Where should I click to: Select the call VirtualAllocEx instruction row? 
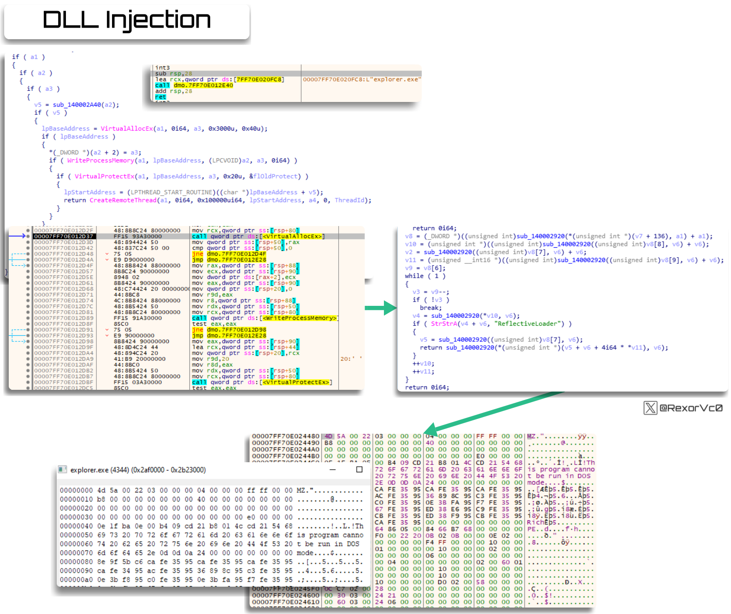199,236
